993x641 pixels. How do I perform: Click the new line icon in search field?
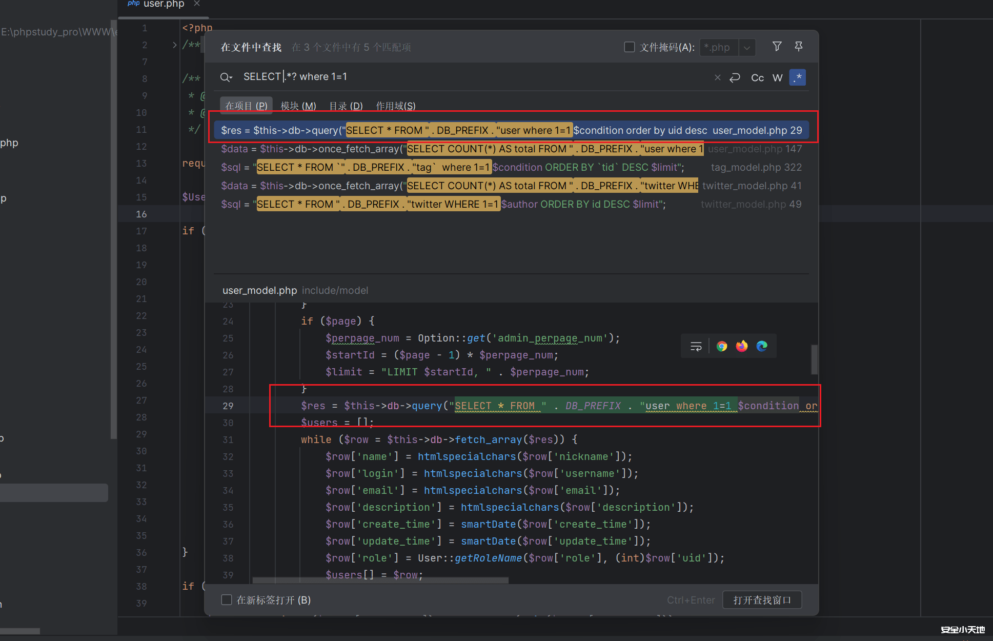(x=735, y=77)
